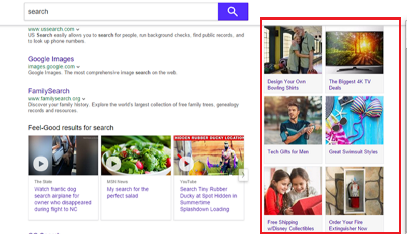This screenshot has height=234, width=407.
Task: Click into the search text field
Action: point(121,11)
